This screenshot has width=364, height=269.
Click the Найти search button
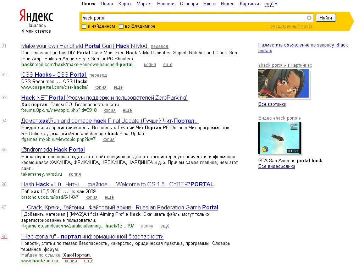tap(326, 18)
